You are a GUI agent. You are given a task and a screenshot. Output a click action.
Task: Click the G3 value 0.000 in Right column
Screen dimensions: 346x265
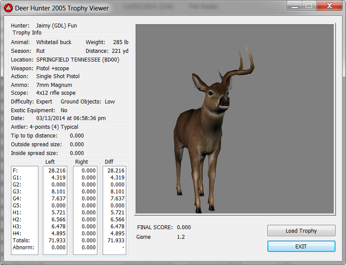[89, 191]
